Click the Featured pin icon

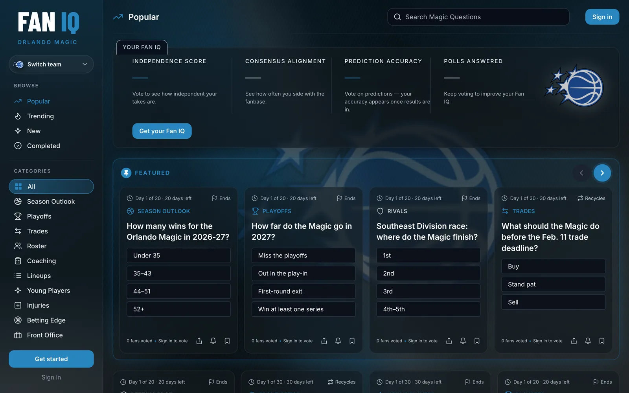pyautogui.click(x=126, y=173)
